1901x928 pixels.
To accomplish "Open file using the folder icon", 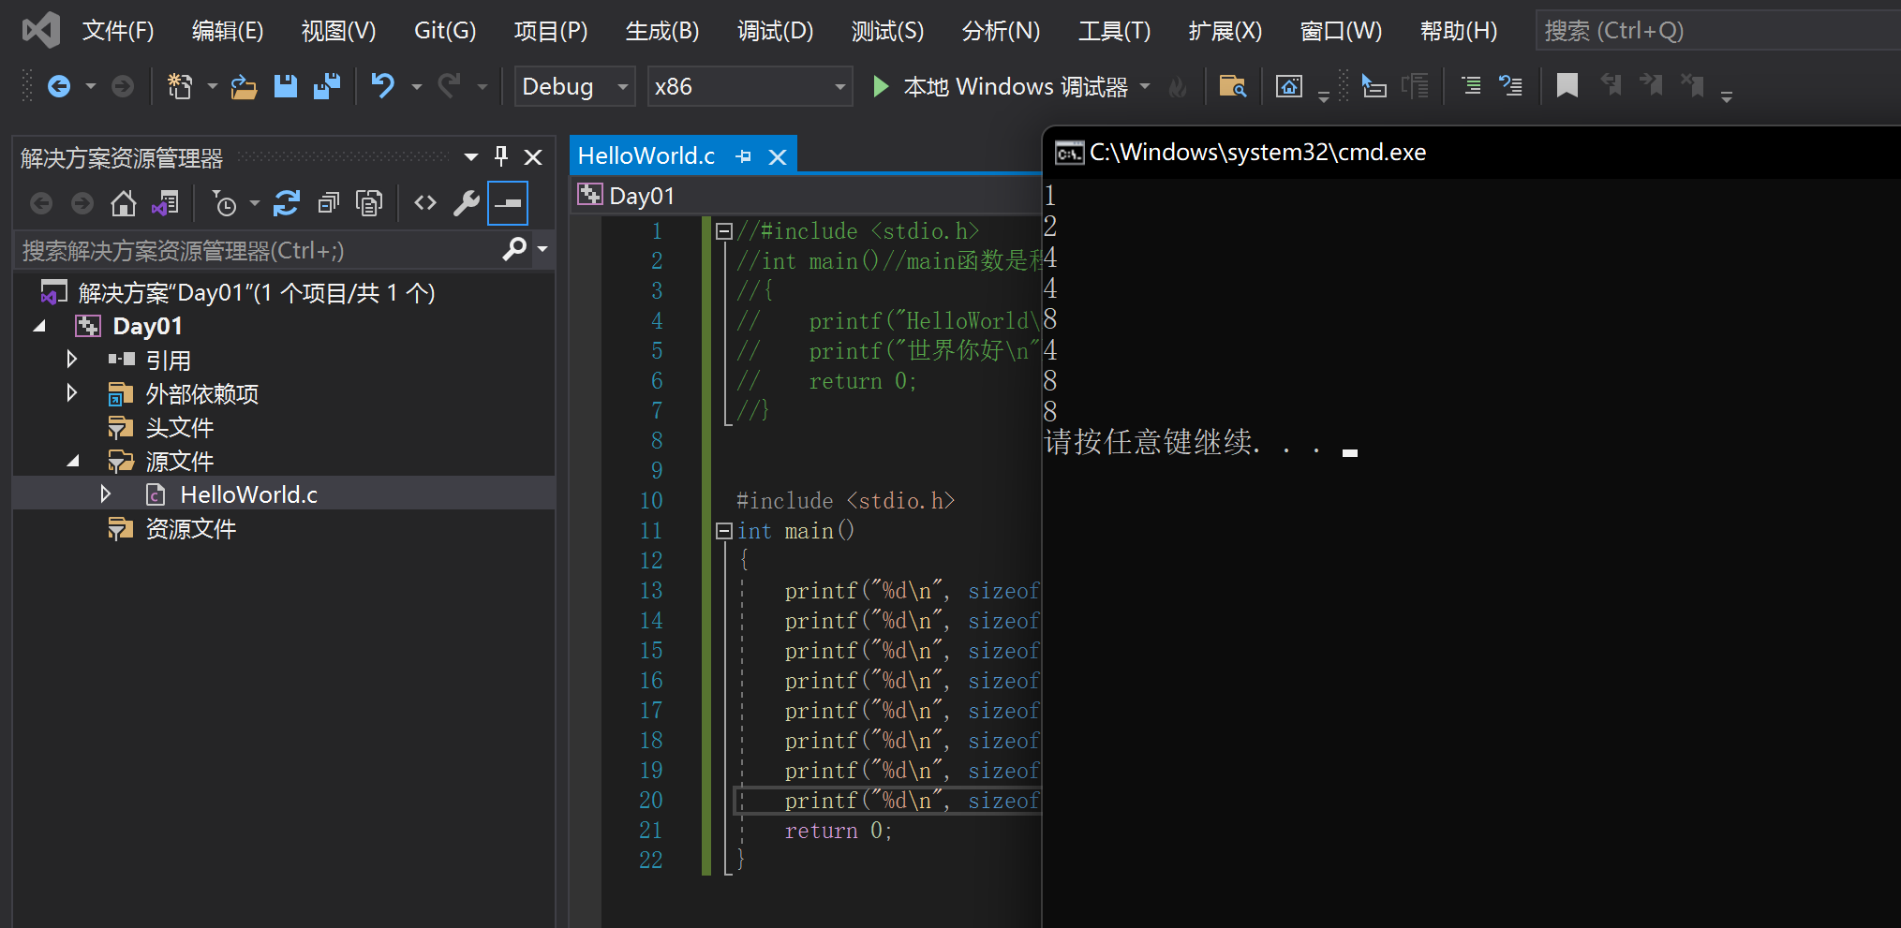I will tap(244, 87).
